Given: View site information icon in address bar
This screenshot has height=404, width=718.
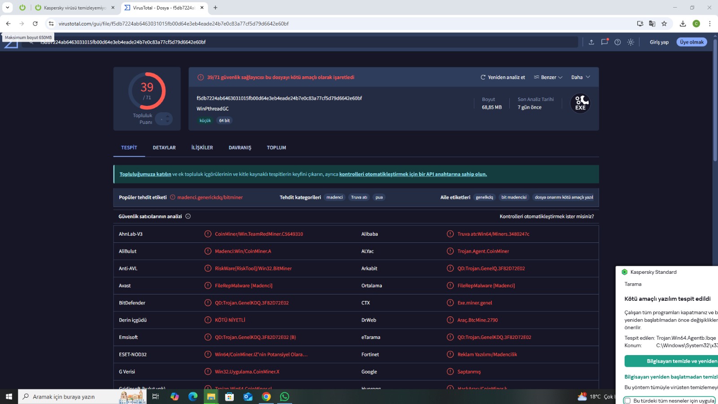Looking at the screenshot, I should pyautogui.click(x=51, y=23).
